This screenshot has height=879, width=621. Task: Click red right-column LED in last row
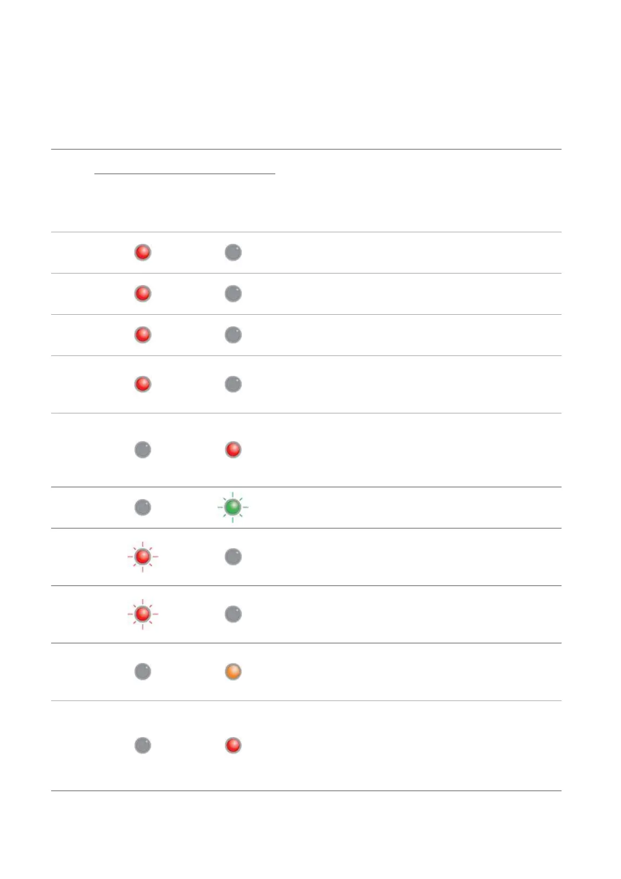(233, 745)
